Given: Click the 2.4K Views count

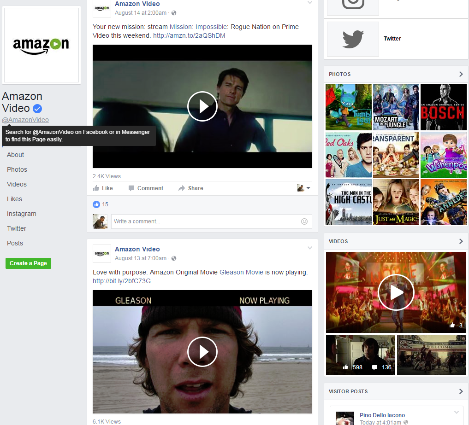Looking at the screenshot, I should click(107, 176).
